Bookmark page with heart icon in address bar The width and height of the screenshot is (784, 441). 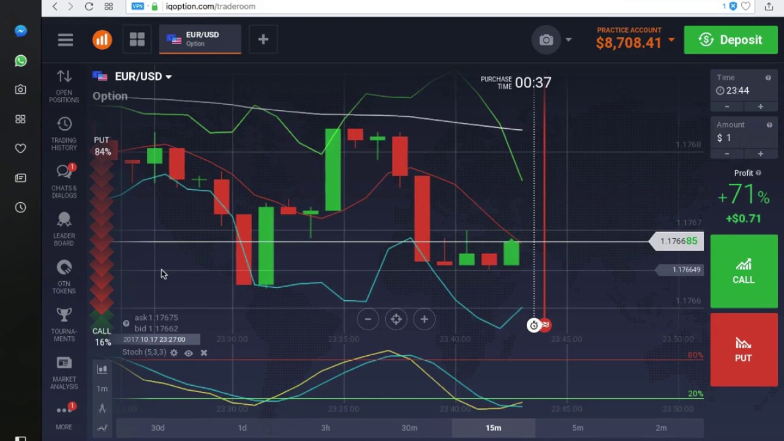click(745, 6)
